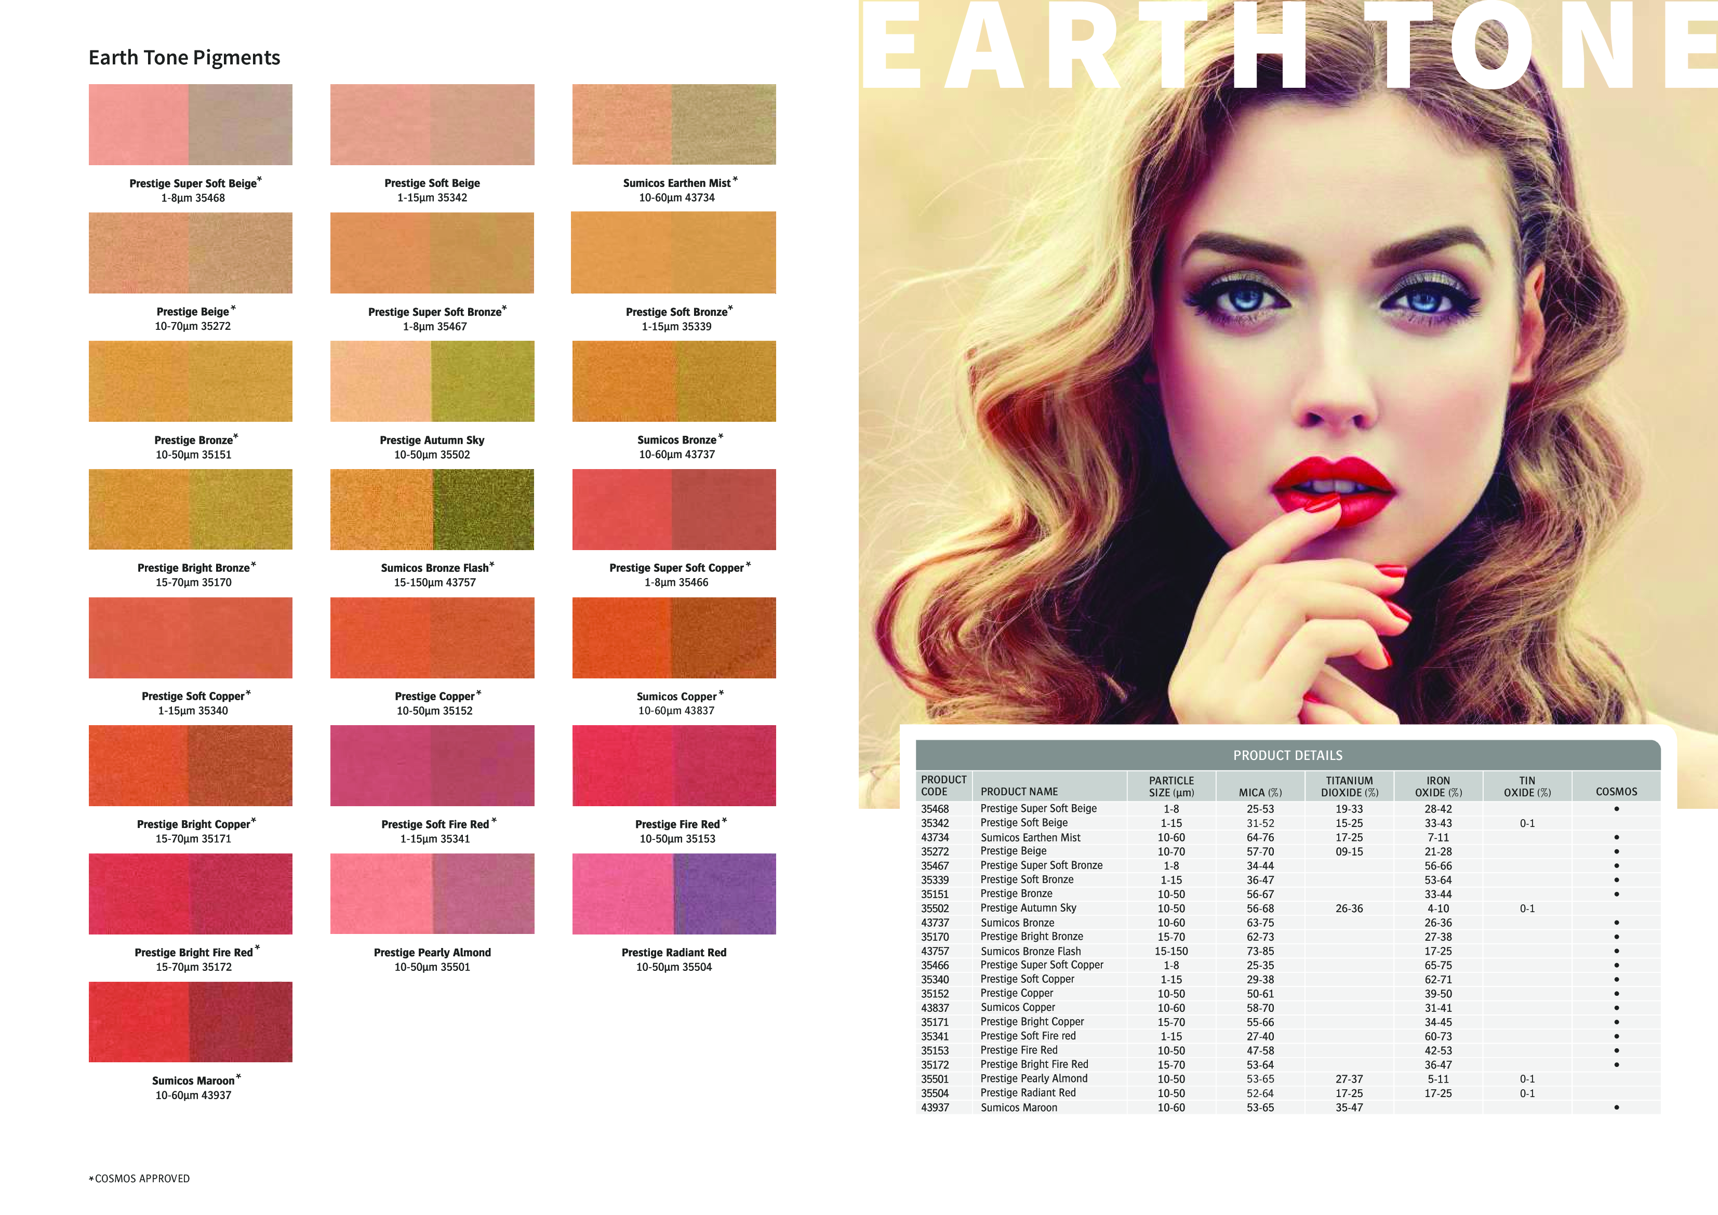Select the Prestige Bright Copper swatch
Viewport: 1718px width, 1215px height.
[190, 765]
